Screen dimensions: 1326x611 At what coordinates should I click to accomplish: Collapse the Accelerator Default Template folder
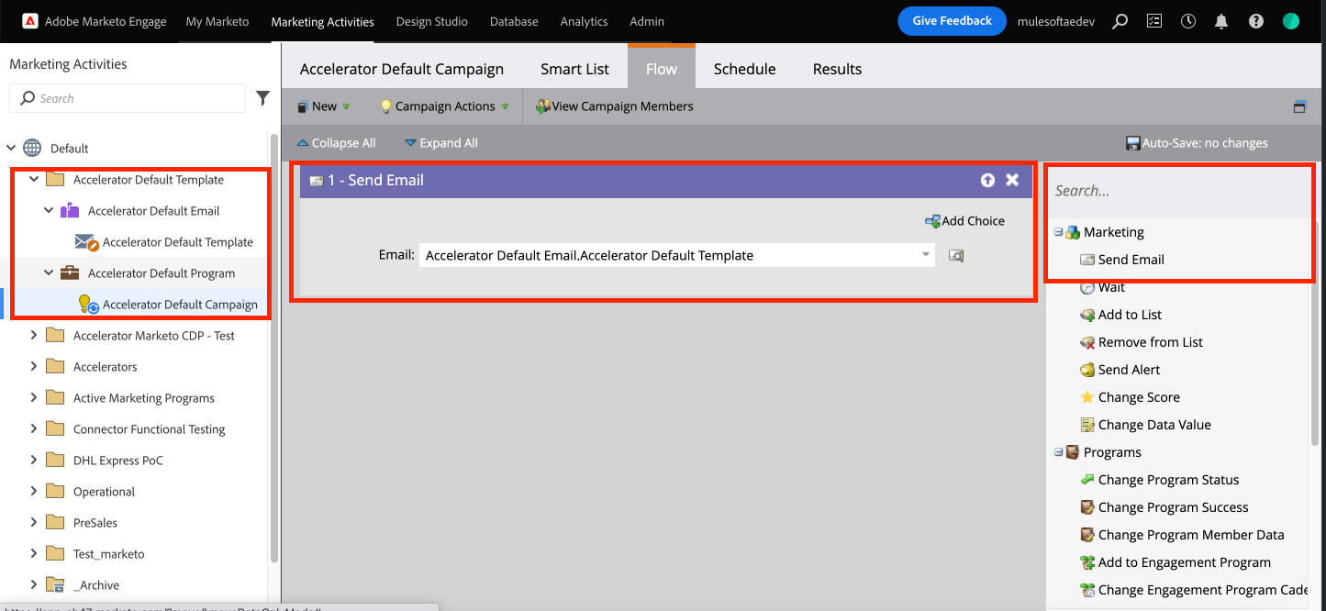34,180
